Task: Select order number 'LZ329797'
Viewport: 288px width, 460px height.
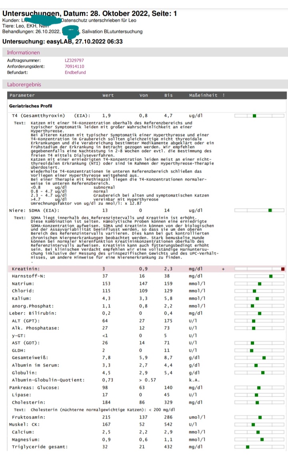Action: coord(74,60)
